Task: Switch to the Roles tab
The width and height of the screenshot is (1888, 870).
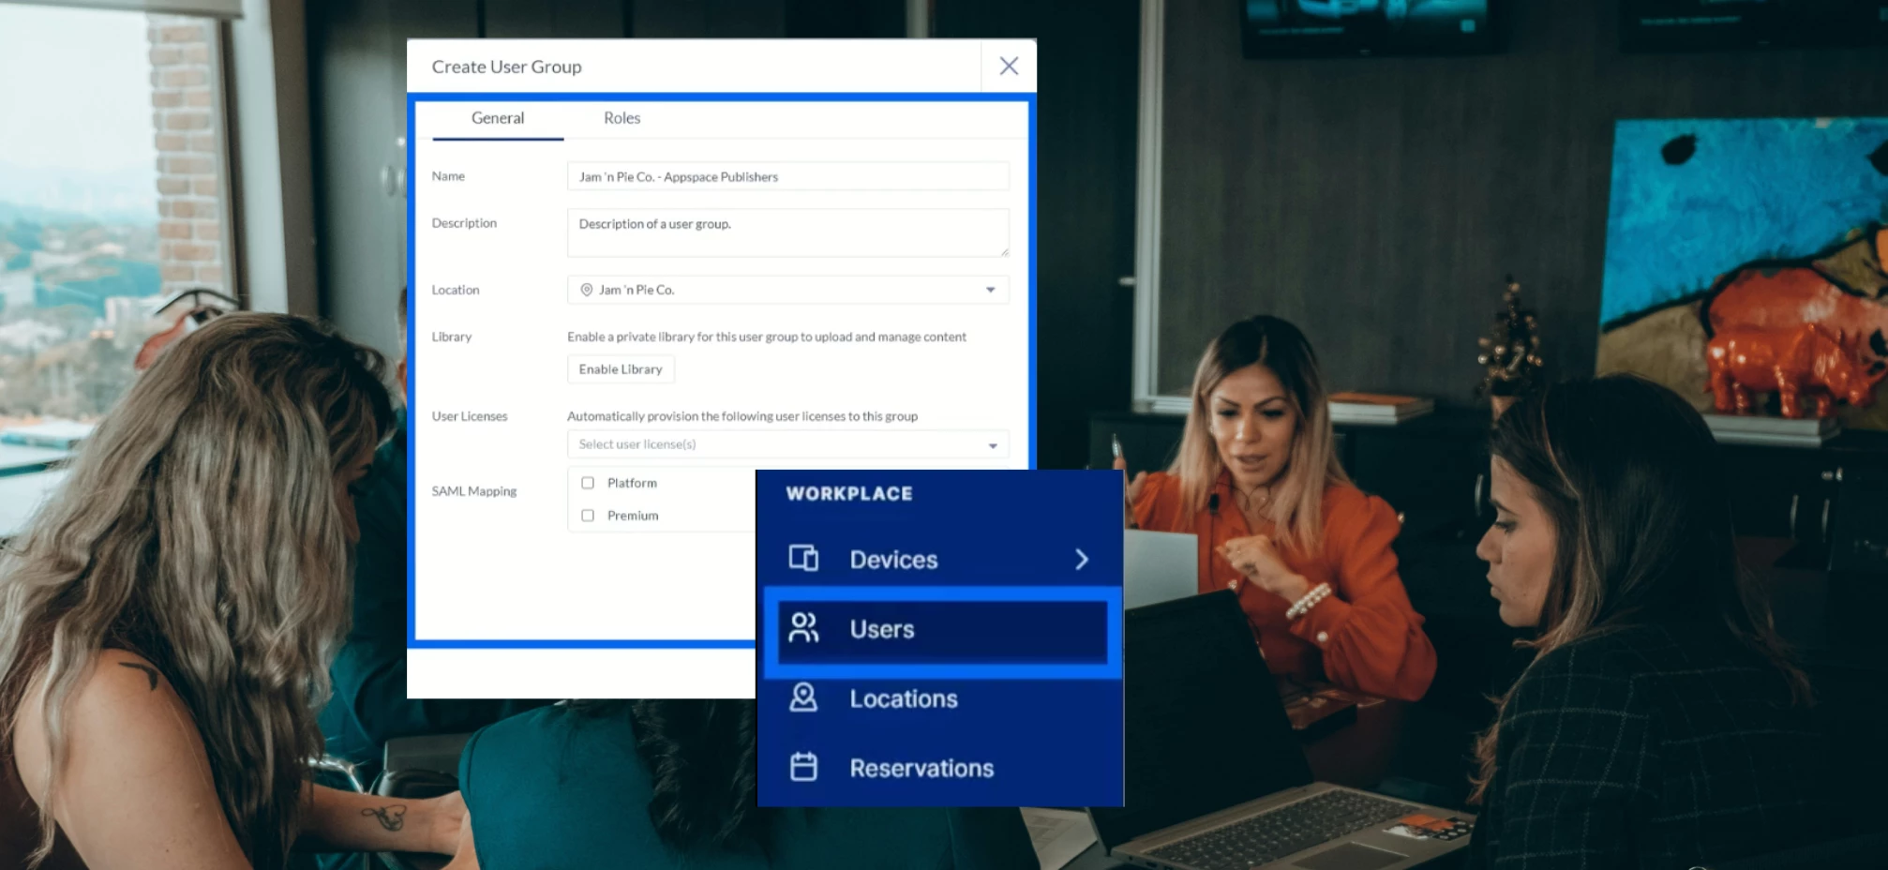Action: point(621,118)
